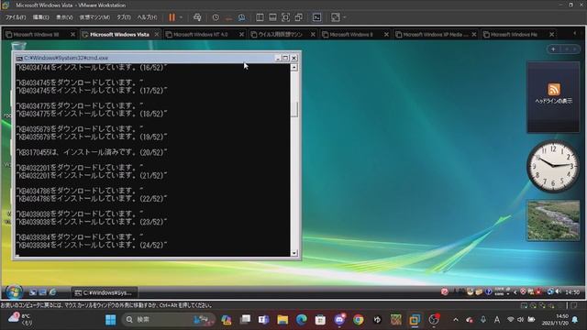Expand the stretch display dropdown arrow

pos(345,17)
